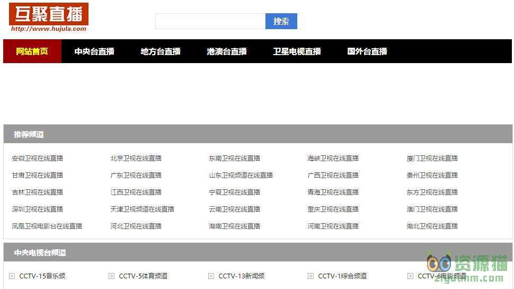
Task: Open CCTV-15音乐频 channel link
Action: [42, 276]
